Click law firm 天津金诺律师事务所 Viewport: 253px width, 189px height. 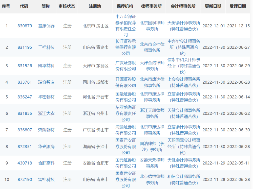point(152,66)
